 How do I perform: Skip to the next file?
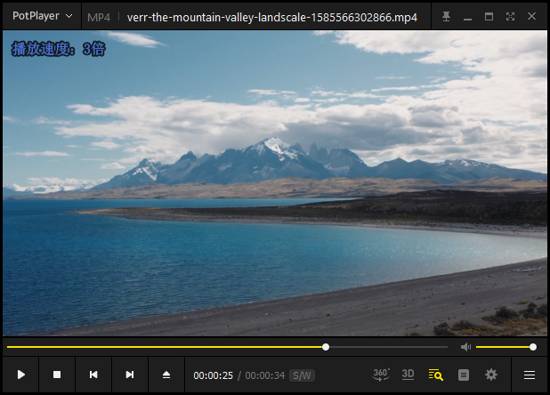point(130,375)
